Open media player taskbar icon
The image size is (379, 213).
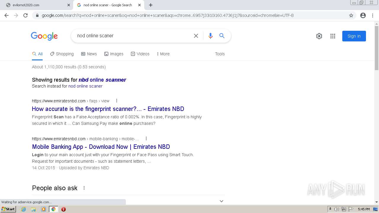tap(44, 209)
